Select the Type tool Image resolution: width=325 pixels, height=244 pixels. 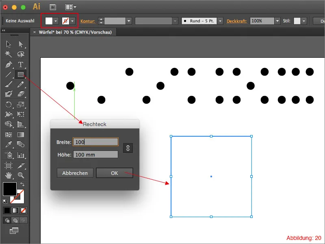[x=21, y=65]
